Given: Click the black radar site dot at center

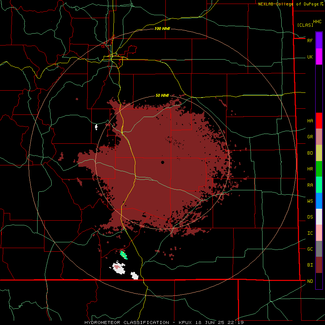Looking at the screenshot, I should (x=162, y=162).
